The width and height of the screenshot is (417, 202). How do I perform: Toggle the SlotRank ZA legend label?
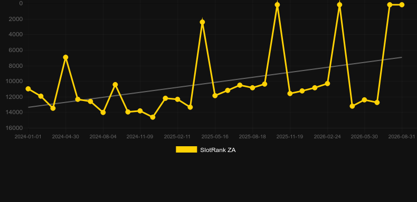tap(218, 150)
